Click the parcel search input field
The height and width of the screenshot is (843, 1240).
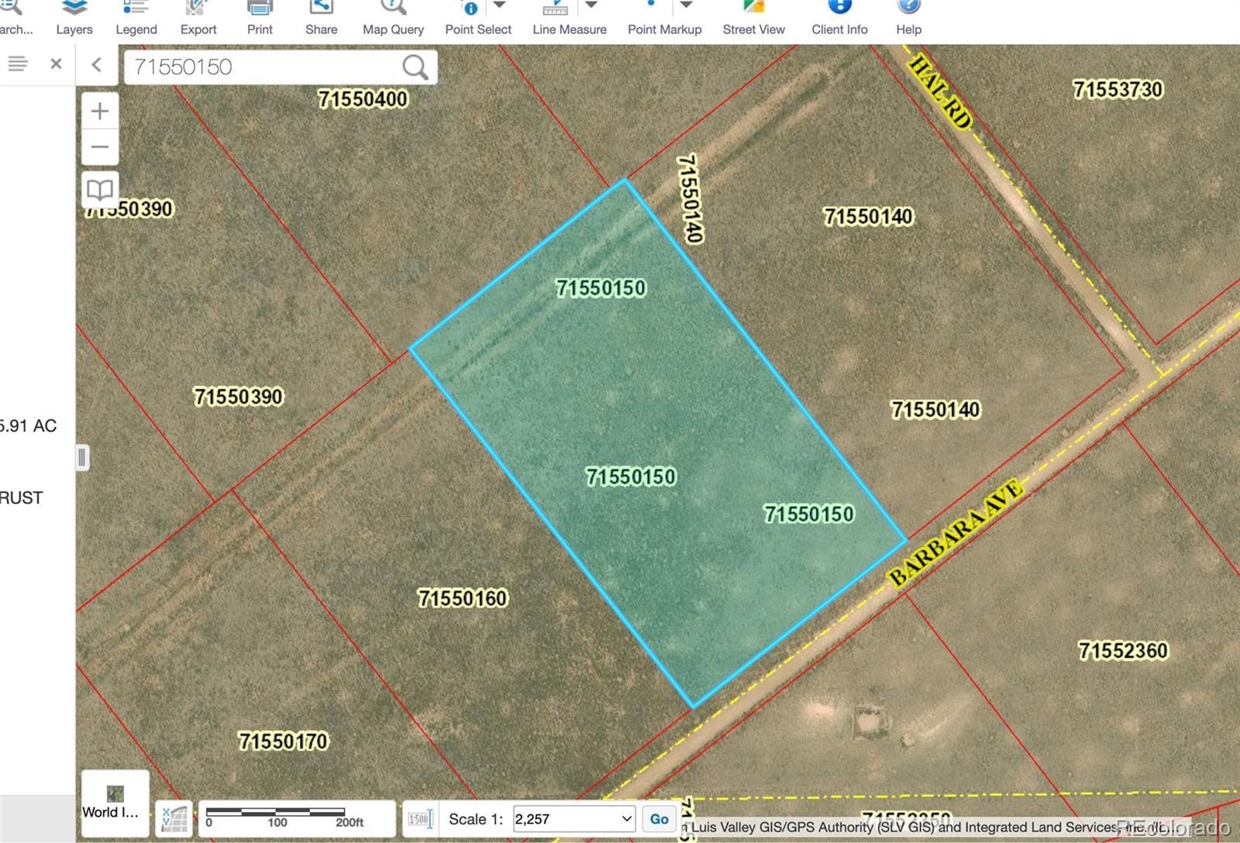tap(263, 67)
